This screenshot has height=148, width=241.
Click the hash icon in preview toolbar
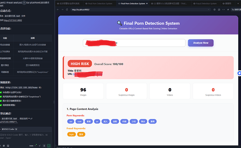(x=228, y=9)
